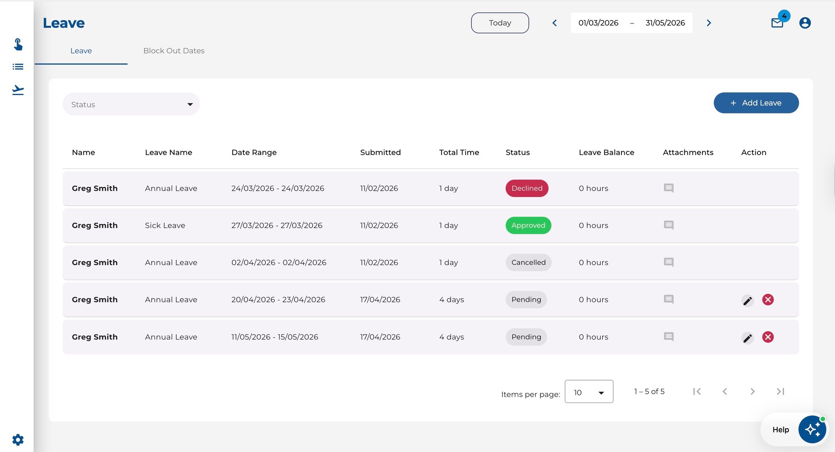
Task: Open the user profile account icon
Action: pos(805,23)
